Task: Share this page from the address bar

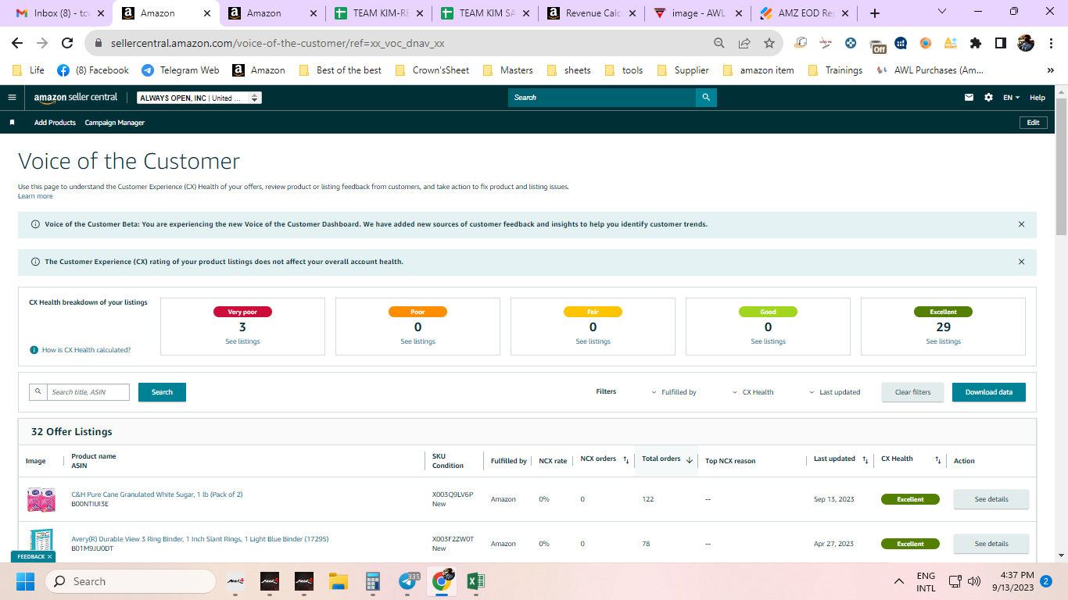Action: (744, 44)
